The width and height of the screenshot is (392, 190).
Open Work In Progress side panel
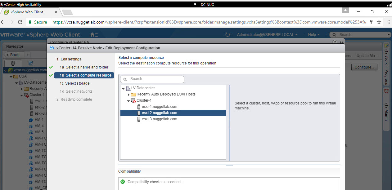coord(386,65)
